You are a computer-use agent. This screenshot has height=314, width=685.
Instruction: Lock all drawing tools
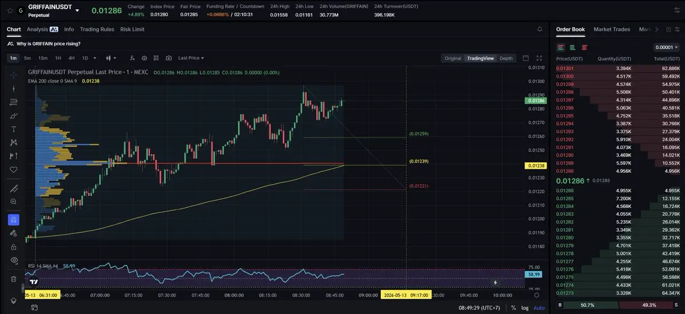pyautogui.click(x=14, y=247)
